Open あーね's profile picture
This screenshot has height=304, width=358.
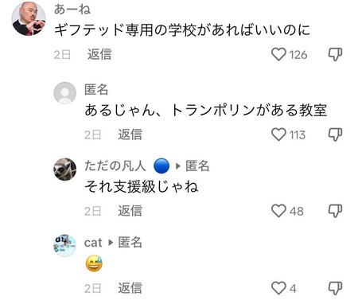click(29, 18)
